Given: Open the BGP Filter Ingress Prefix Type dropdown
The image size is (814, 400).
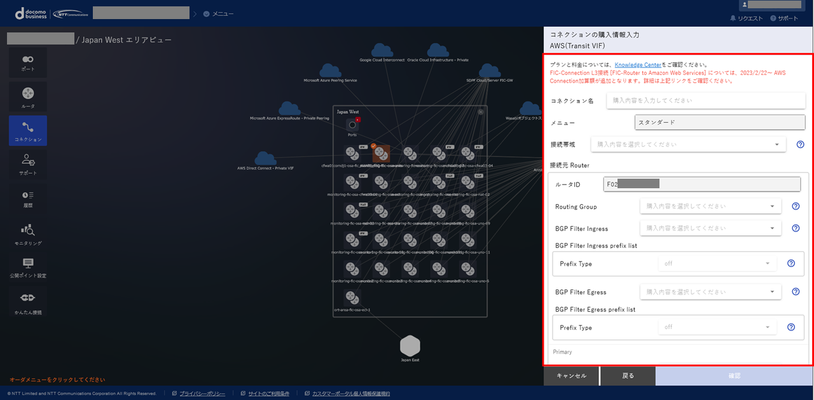Looking at the screenshot, I should (x=717, y=263).
